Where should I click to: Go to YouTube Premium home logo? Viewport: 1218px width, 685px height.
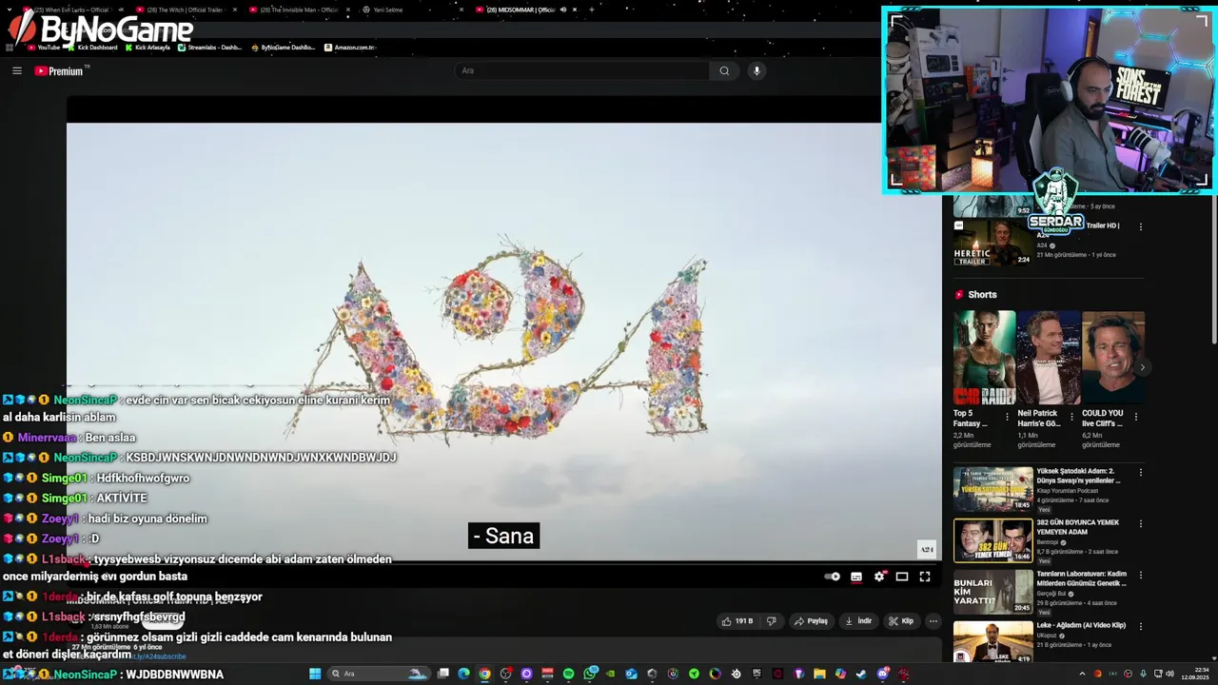coord(61,70)
